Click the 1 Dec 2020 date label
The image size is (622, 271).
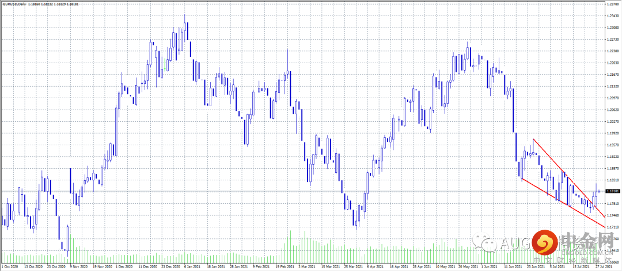tap(124, 268)
